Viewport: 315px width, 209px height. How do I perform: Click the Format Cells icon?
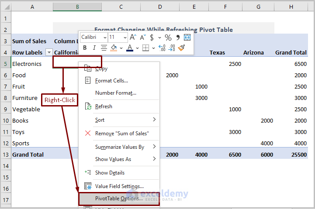[88, 81]
